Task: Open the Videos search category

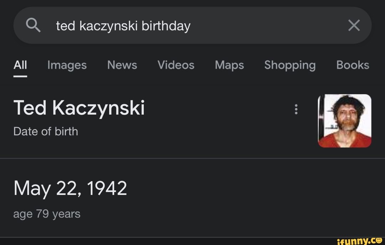Action: pos(176,65)
